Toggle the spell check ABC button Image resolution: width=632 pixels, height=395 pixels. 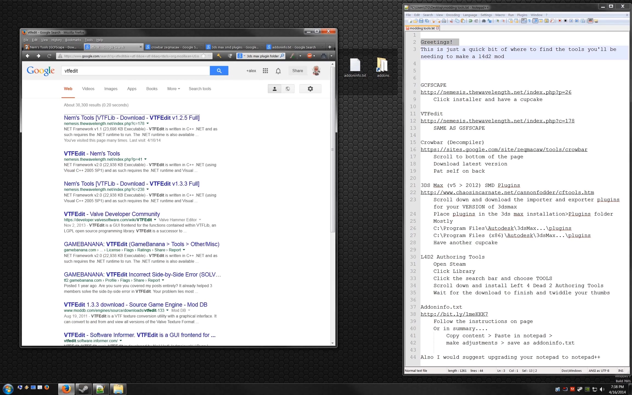click(590, 21)
